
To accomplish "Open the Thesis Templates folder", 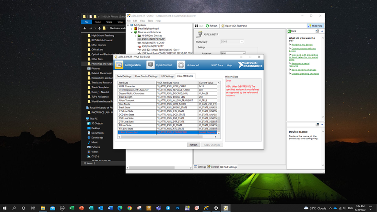I will click(x=100, y=87).
